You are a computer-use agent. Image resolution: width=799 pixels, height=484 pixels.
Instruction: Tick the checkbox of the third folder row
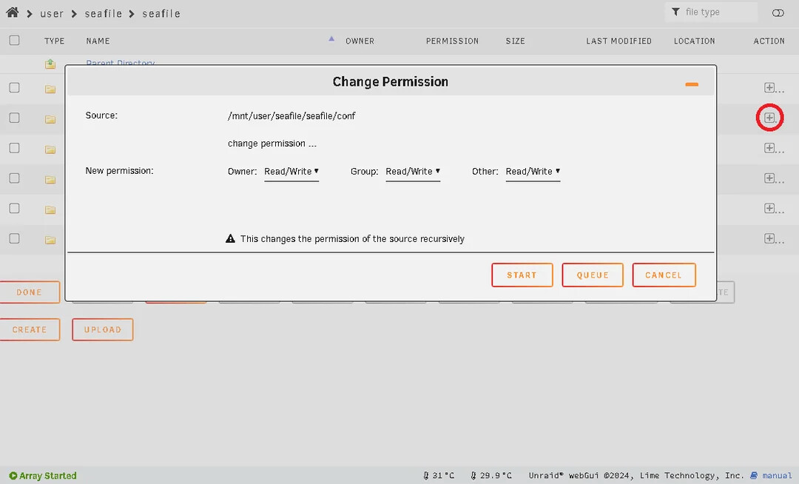pyautogui.click(x=14, y=148)
